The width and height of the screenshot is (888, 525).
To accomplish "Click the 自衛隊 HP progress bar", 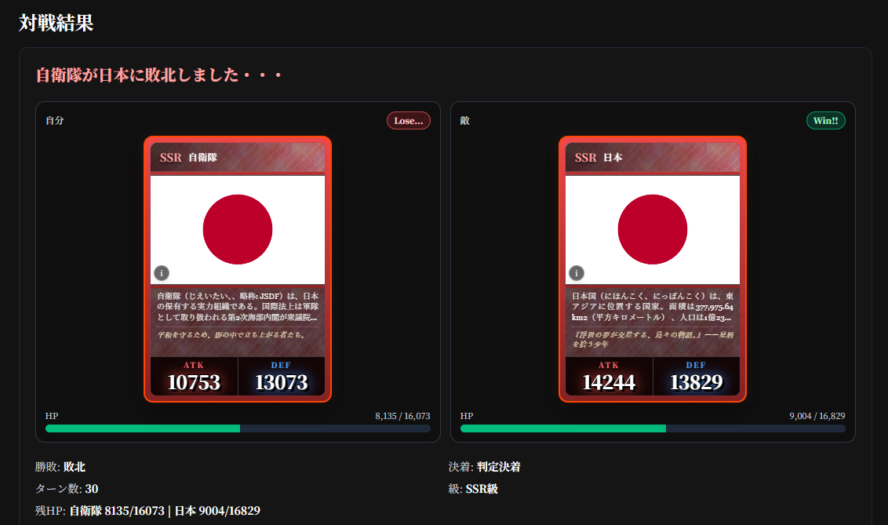I will (238, 428).
